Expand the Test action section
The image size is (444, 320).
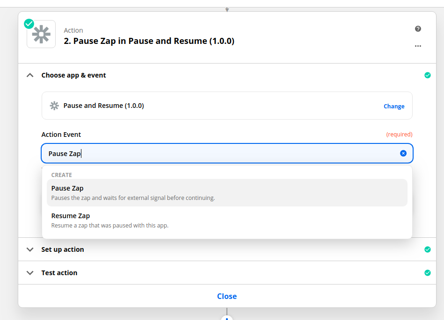[30, 273]
